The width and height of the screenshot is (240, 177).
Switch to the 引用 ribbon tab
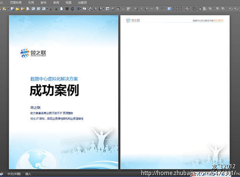click(31, 2)
